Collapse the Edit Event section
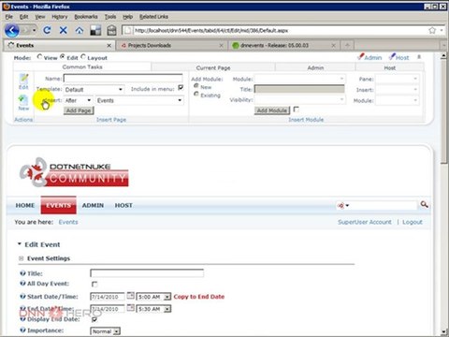The image size is (449, 337). [20, 244]
